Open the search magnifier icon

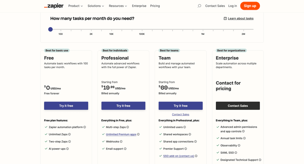[199, 6]
